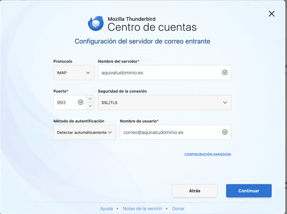Close the Centro de cuentas dialog
The image size is (287, 214).
tap(271, 14)
